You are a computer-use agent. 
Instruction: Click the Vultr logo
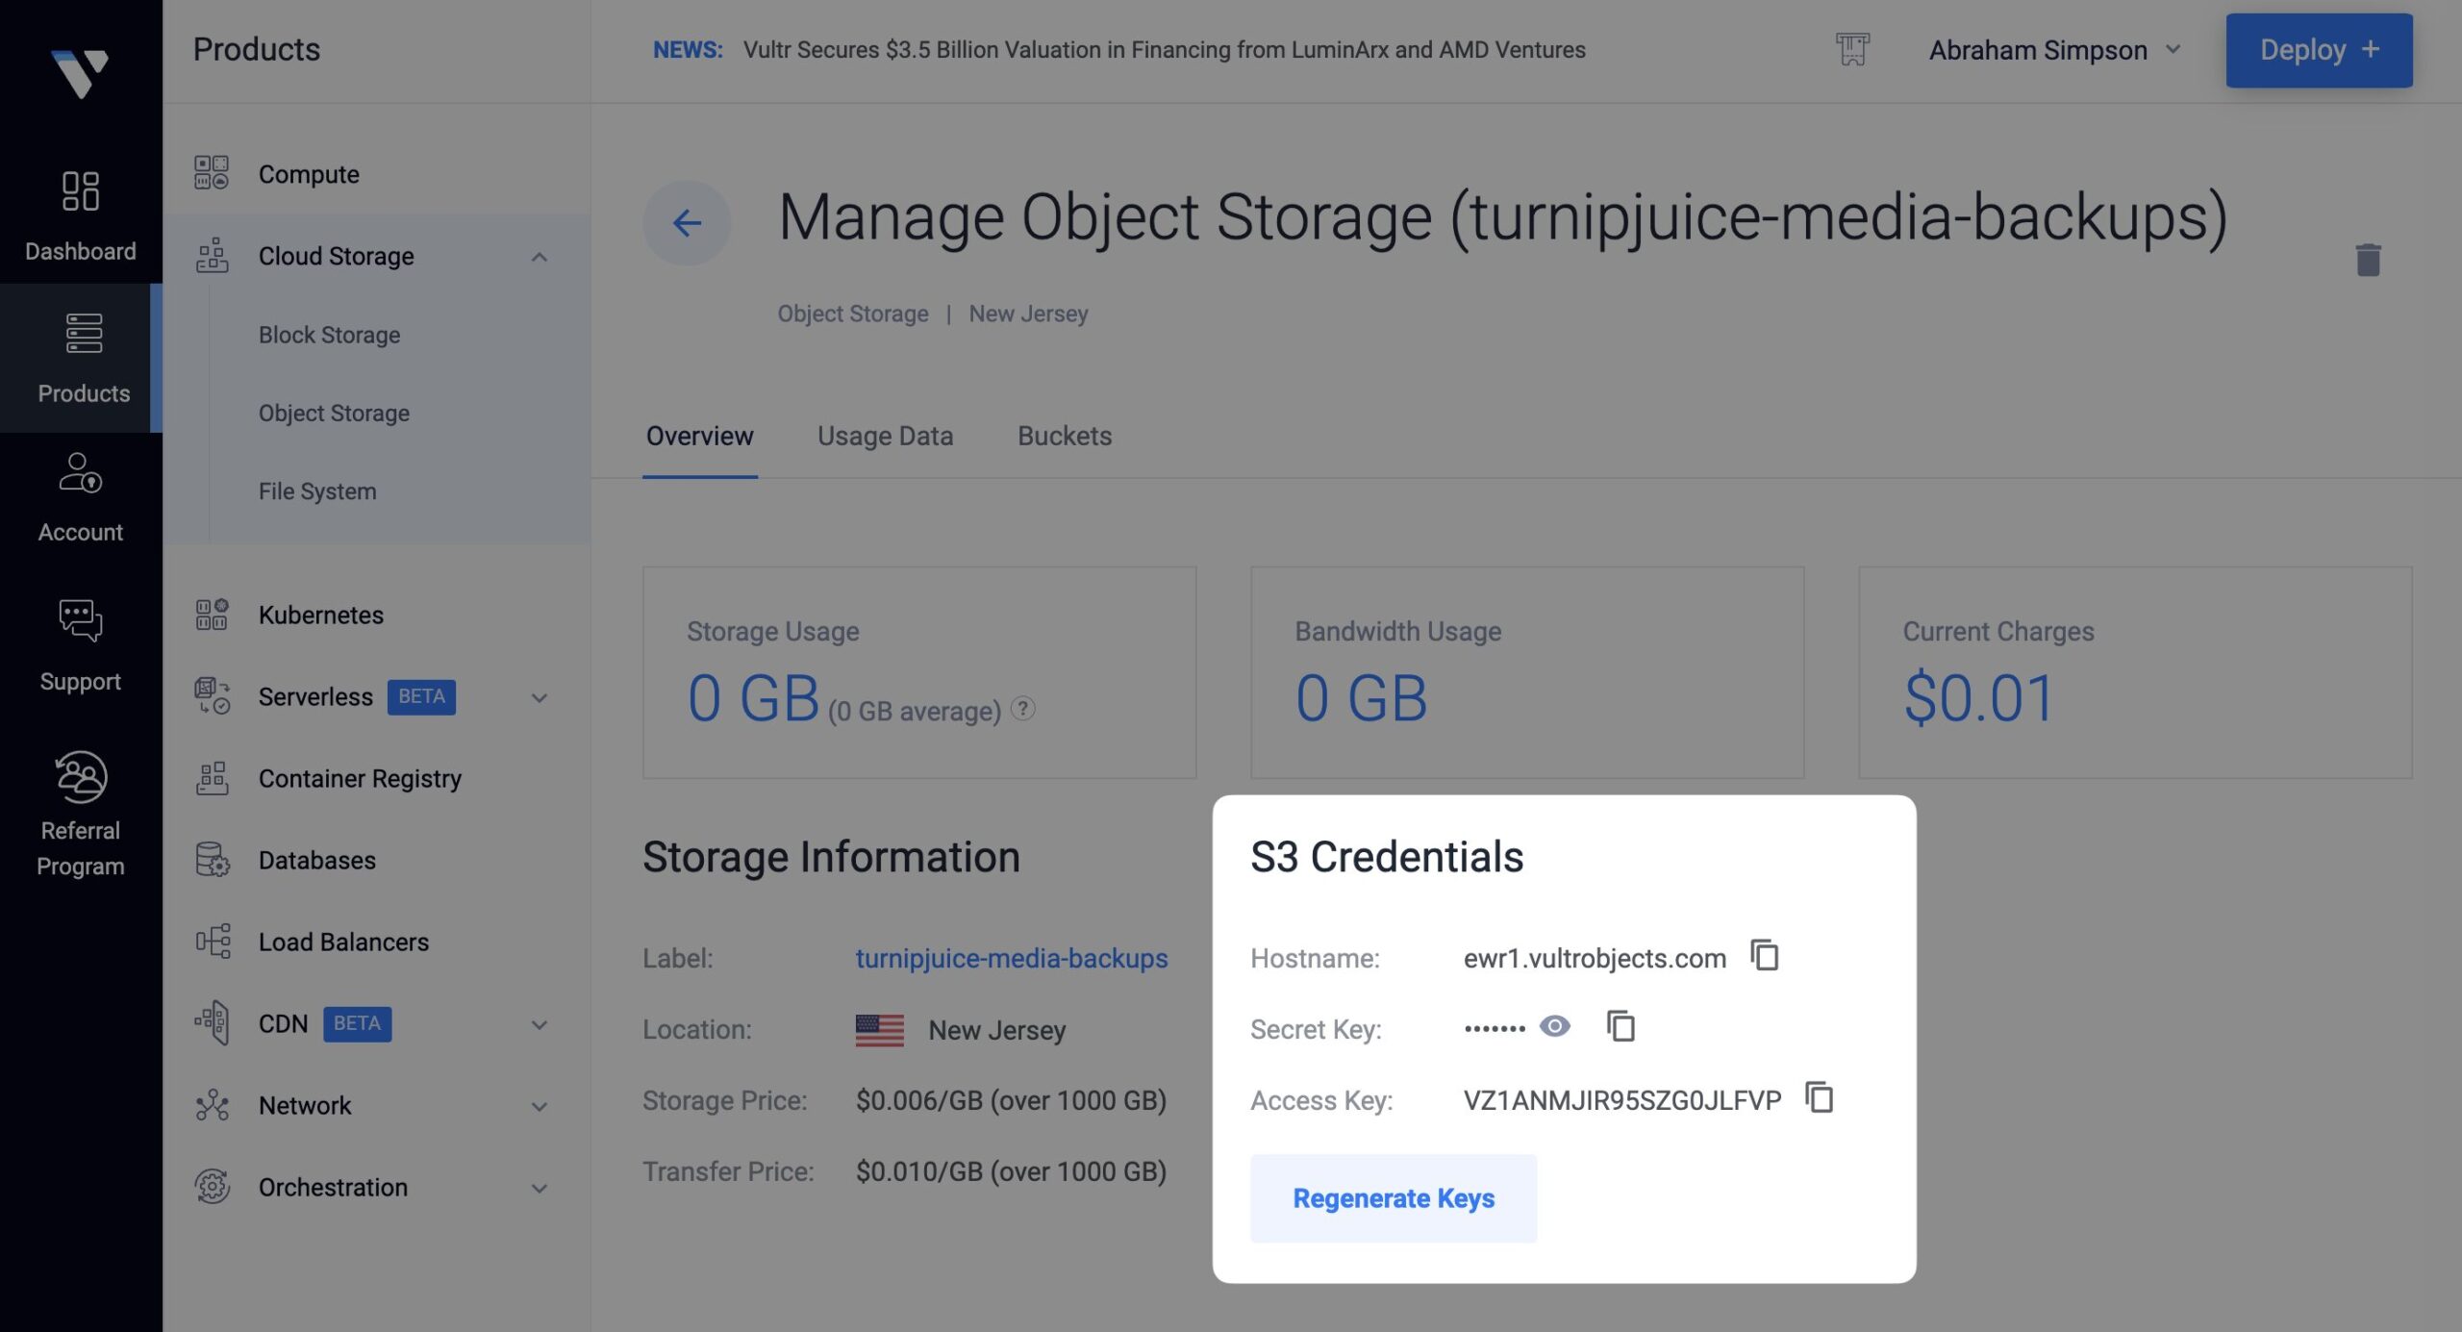tap(80, 73)
